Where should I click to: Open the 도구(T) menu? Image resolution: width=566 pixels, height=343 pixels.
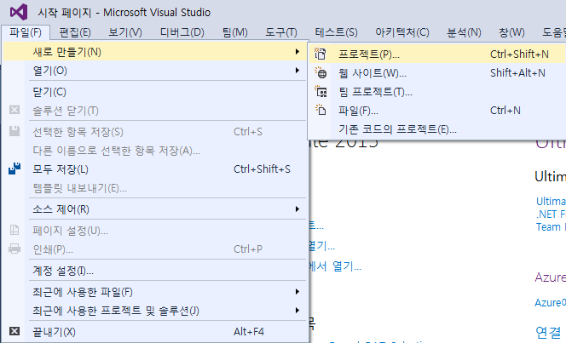pos(281,33)
